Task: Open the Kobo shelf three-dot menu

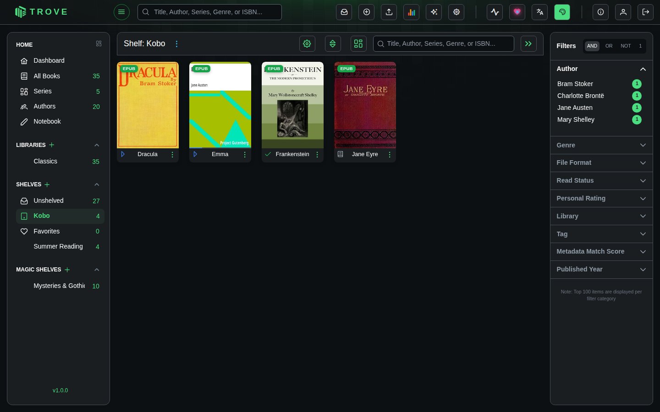Action: coord(176,44)
